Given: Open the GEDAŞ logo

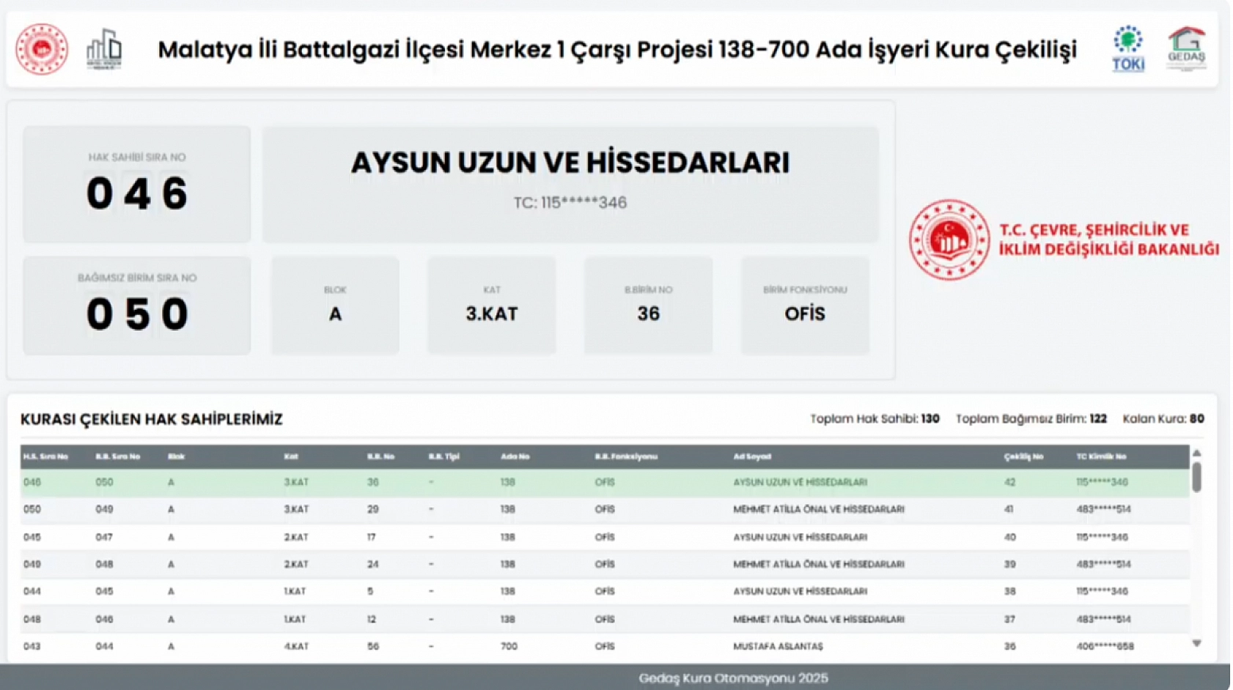Looking at the screenshot, I should click(x=1186, y=46).
